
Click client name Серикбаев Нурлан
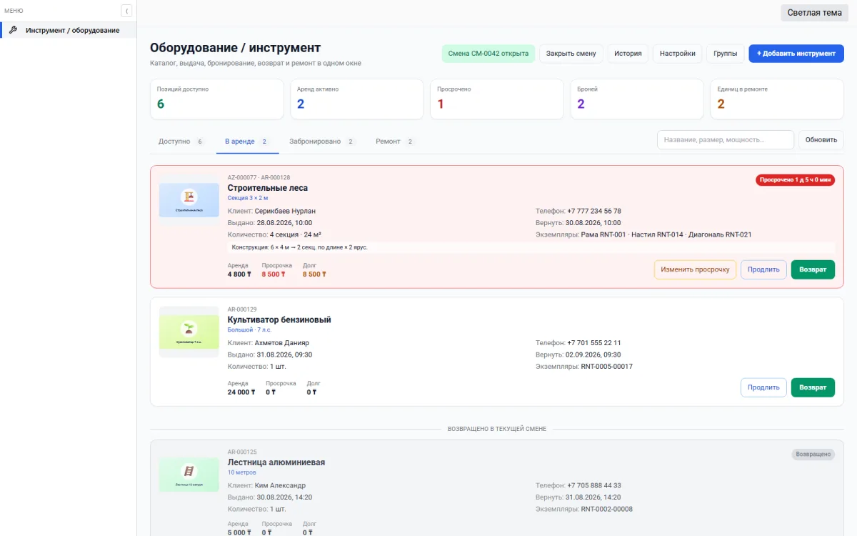[285, 211]
